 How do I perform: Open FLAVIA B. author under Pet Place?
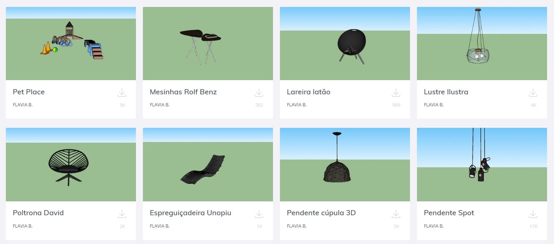[x=23, y=105]
